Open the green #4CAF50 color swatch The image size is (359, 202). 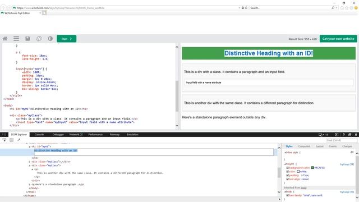[x=312, y=168]
